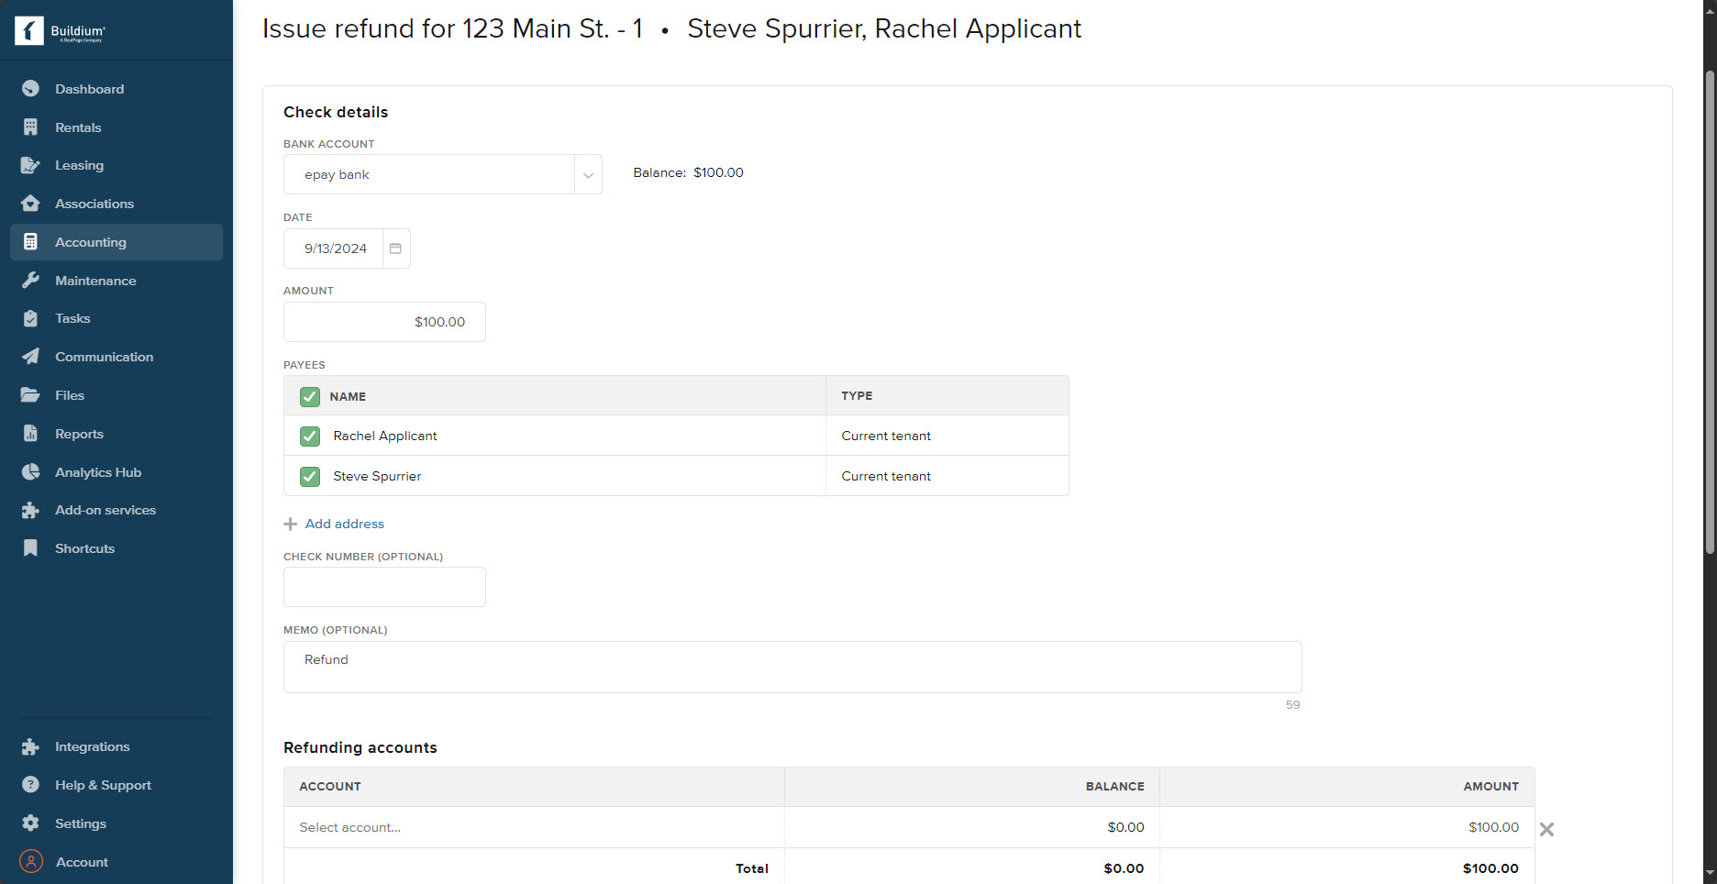Screen dimensions: 1717x884
Task: Open the Maintenance wrench icon
Action: pos(30,281)
